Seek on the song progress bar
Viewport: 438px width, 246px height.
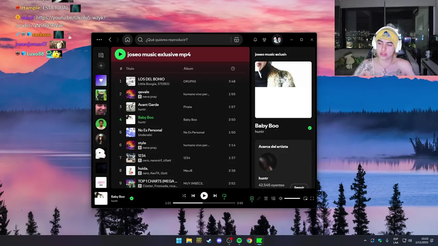point(204,203)
